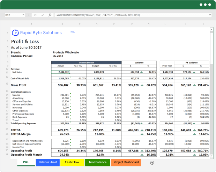Screen dimensions: 216x172
Task: Click the cancel (X) icon in formula bar
Action: (x=35, y=15)
